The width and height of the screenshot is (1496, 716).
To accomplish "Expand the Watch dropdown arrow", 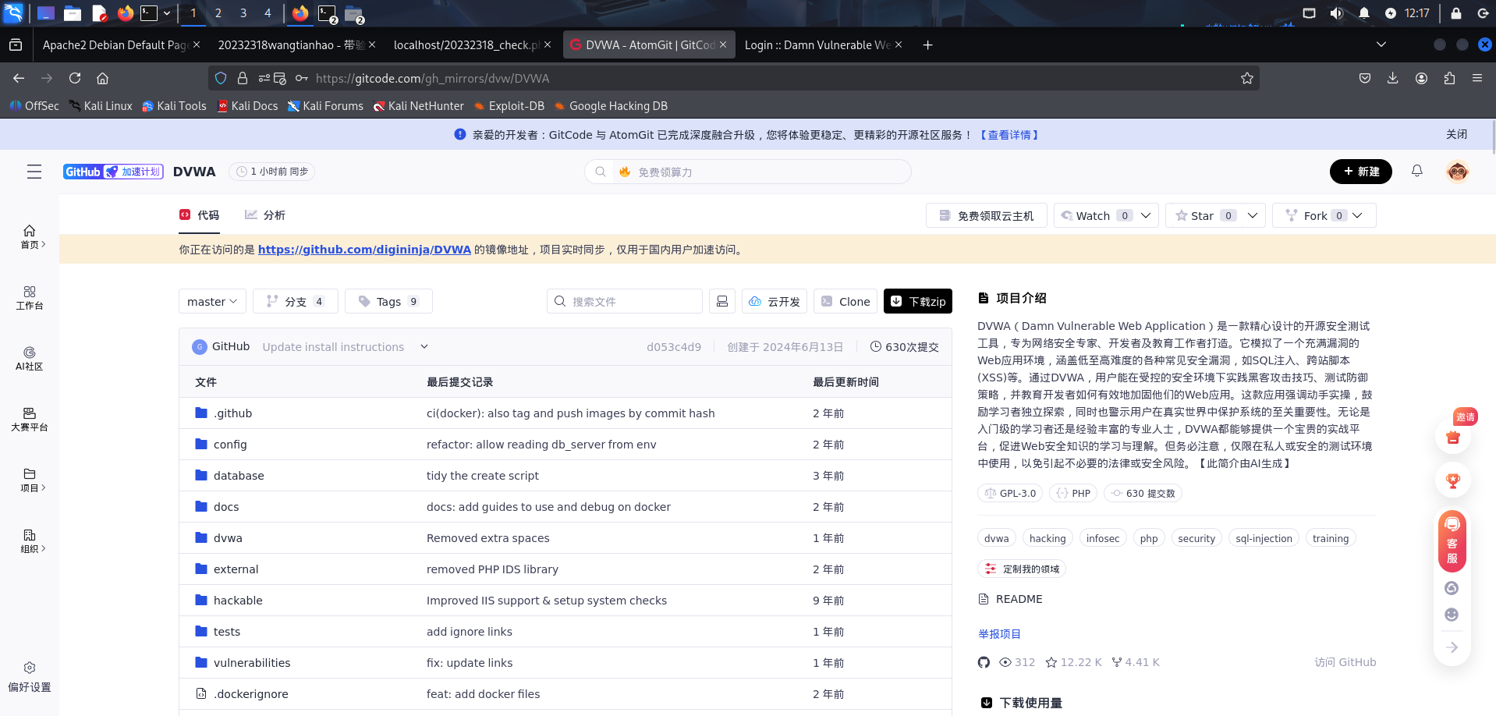I will pyautogui.click(x=1146, y=215).
